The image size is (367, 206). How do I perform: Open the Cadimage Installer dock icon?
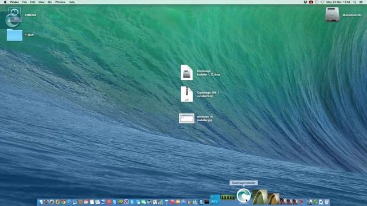[243, 196]
